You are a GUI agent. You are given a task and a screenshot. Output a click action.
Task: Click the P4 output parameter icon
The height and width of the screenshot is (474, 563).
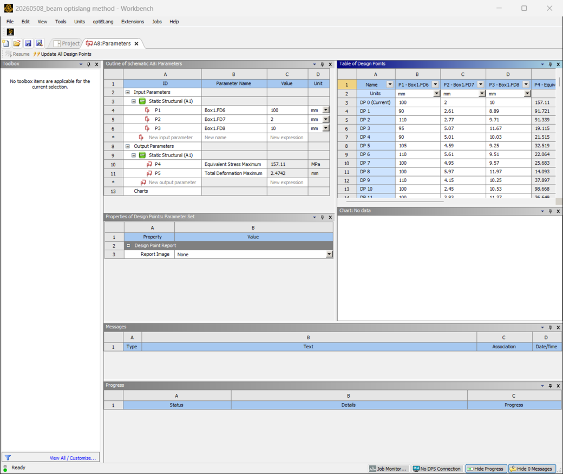point(149,164)
